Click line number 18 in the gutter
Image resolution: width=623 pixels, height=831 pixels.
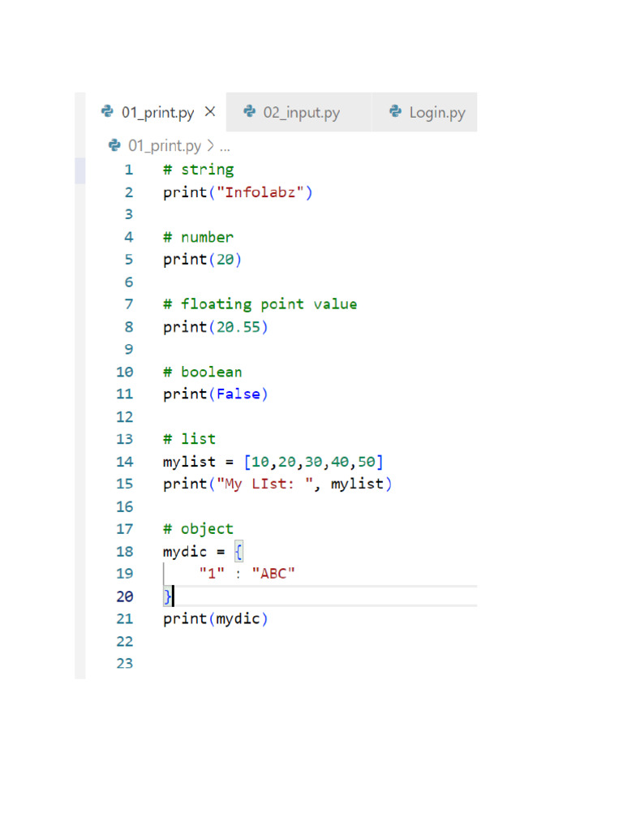pyautogui.click(x=124, y=552)
